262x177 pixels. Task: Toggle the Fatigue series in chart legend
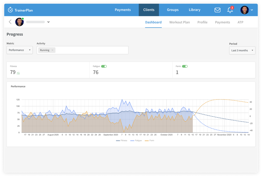tap(136, 140)
